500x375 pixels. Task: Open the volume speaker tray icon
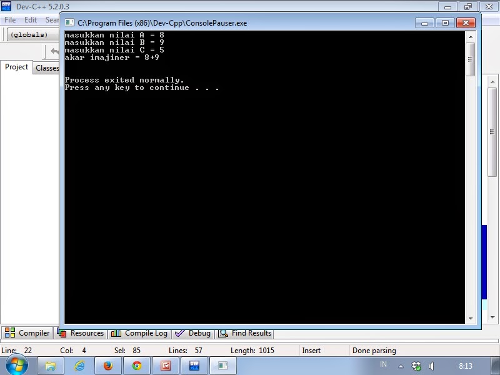coord(431,366)
